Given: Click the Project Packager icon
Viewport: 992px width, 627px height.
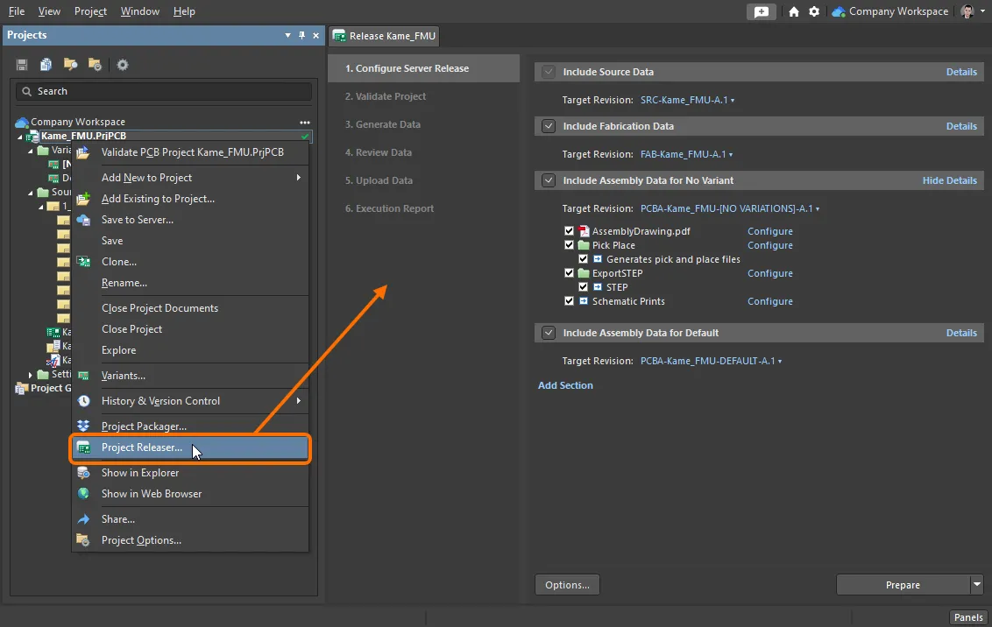Looking at the screenshot, I should (83, 426).
